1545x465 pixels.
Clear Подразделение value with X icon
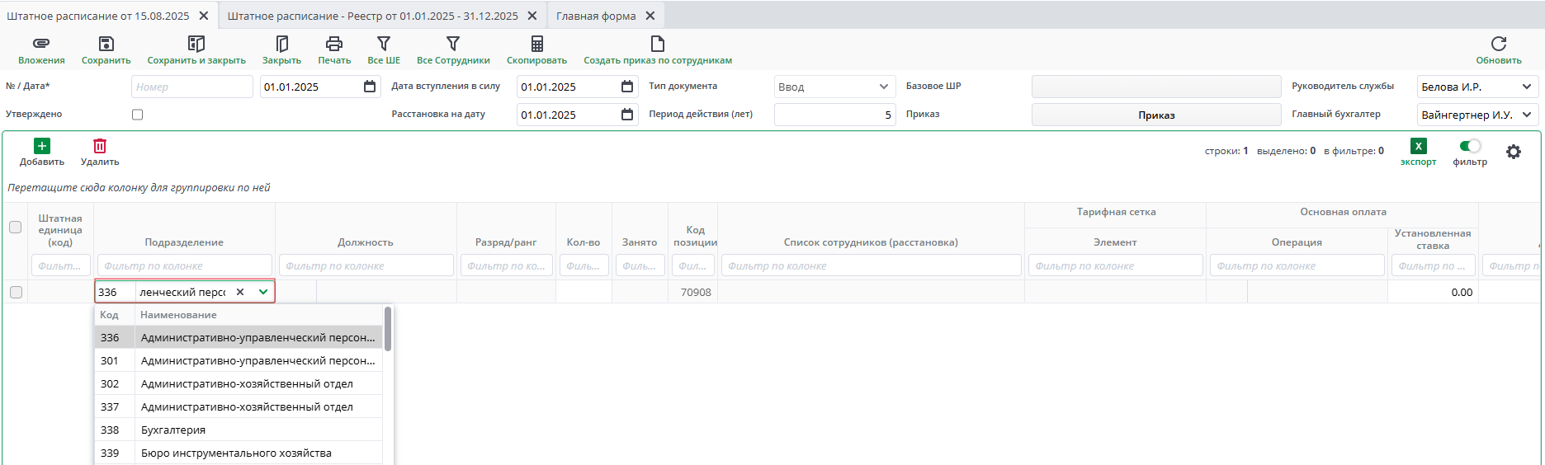[x=240, y=292]
